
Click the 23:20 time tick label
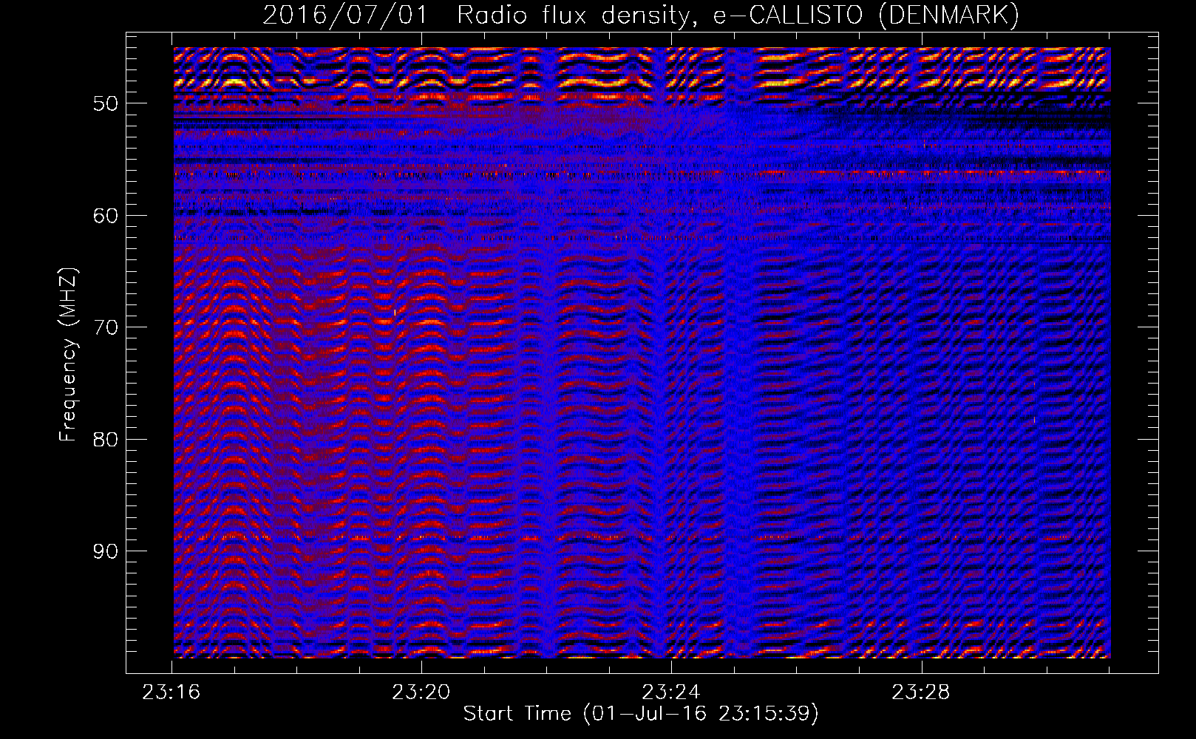421,692
